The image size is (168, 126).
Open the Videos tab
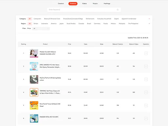point(84,4)
